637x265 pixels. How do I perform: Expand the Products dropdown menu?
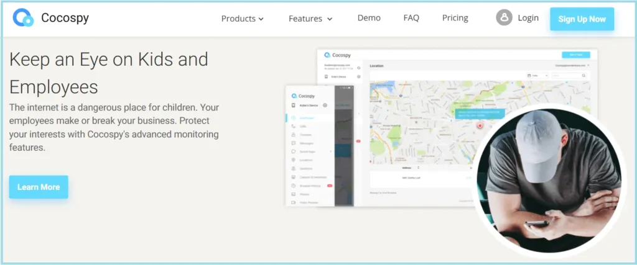click(243, 19)
